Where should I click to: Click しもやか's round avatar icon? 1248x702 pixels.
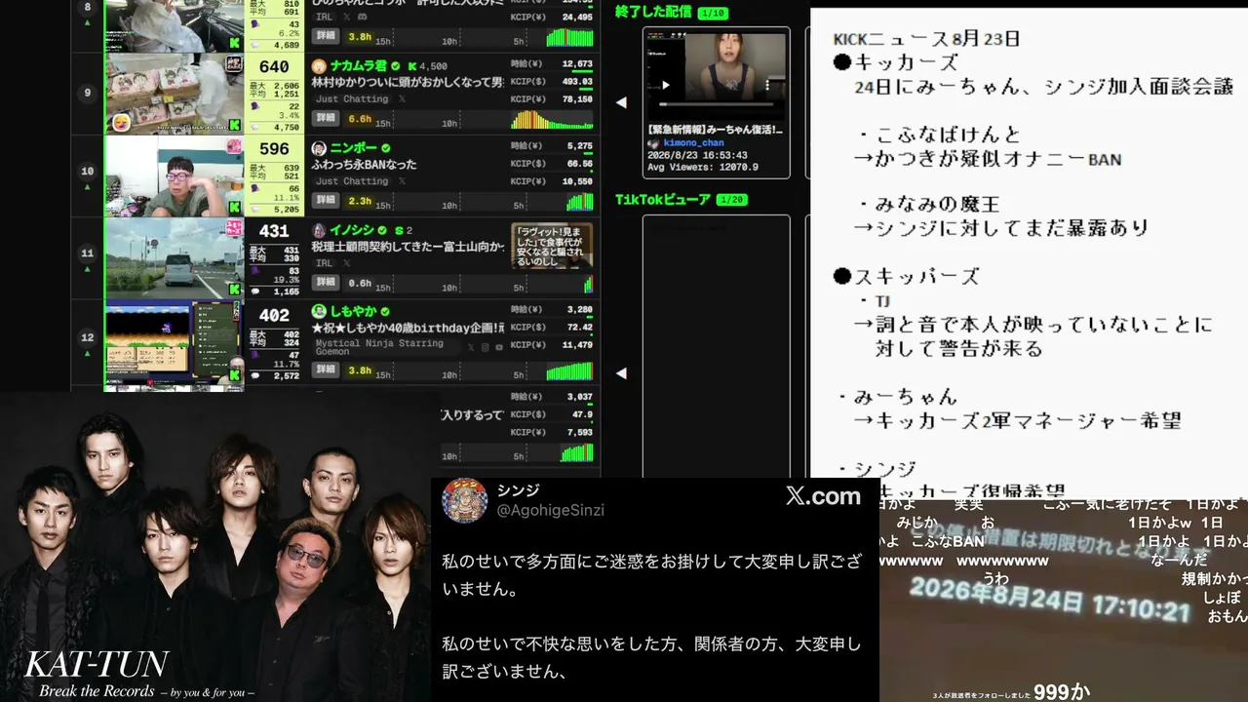pyautogui.click(x=319, y=312)
